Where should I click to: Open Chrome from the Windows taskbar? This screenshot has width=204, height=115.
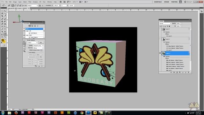click(x=82, y=113)
